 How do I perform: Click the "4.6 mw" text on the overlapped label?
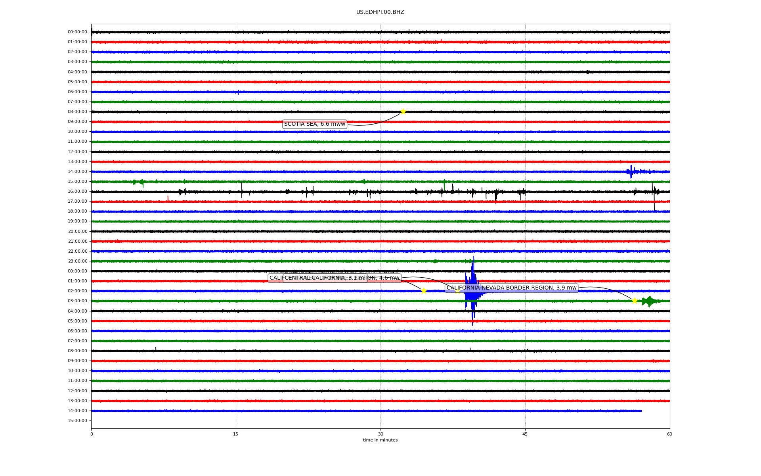click(x=389, y=278)
